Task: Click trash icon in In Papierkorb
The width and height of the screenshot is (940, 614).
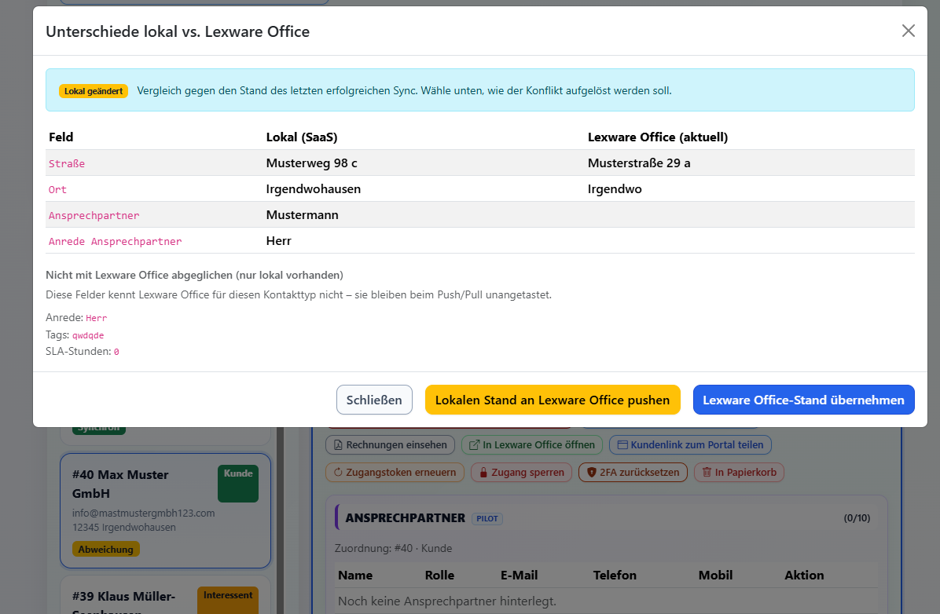Action: (707, 472)
